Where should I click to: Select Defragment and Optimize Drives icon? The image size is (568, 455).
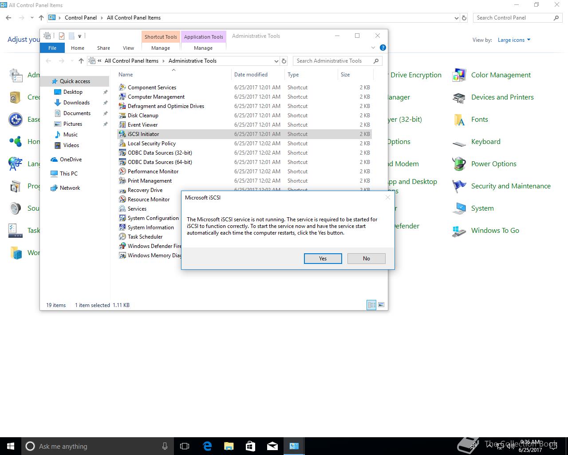tap(122, 106)
